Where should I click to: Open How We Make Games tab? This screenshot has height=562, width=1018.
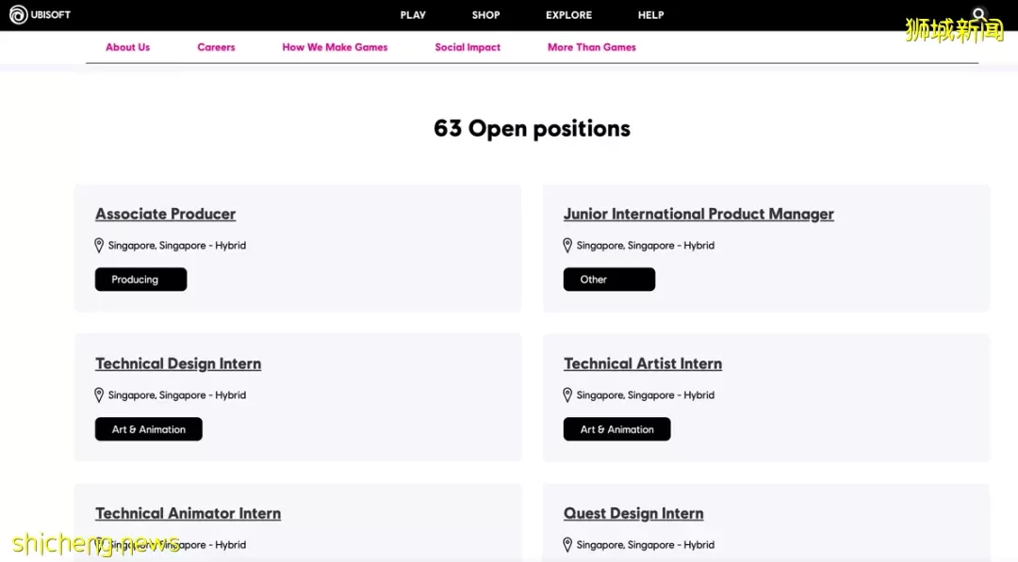tap(335, 47)
